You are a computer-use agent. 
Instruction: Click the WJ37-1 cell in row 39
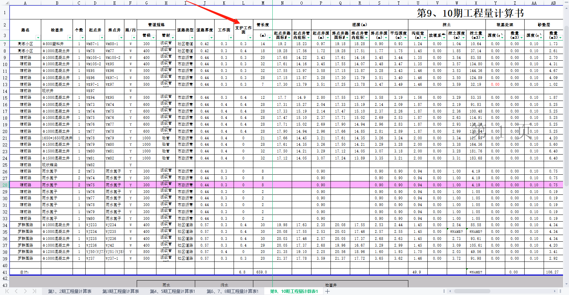[115, 259]
